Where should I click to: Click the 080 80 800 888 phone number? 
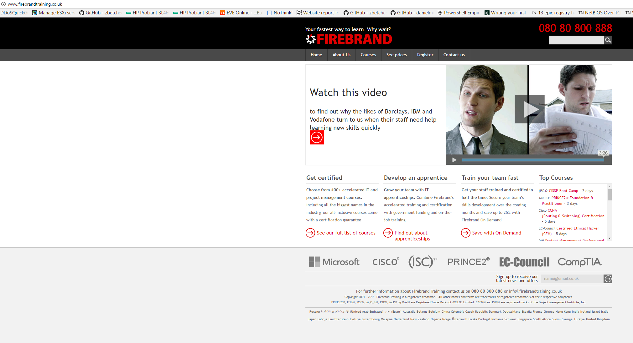pos(575,28)
